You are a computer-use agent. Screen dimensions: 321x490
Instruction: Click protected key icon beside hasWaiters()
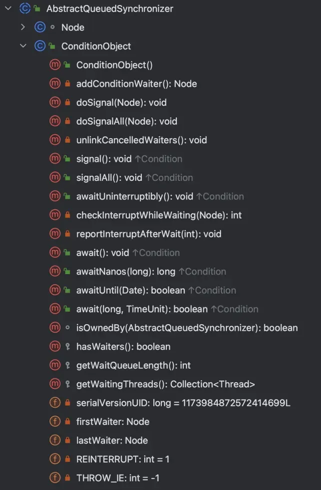68,347
